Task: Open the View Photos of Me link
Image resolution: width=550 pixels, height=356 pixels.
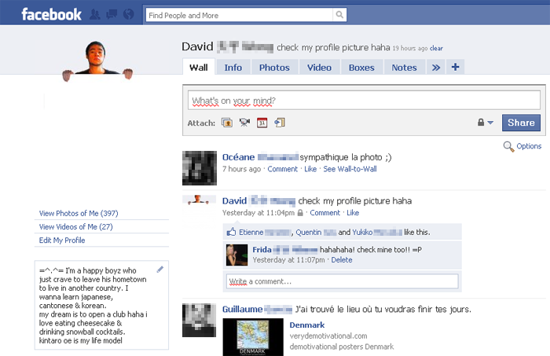Action: click(x=79, y=213)
